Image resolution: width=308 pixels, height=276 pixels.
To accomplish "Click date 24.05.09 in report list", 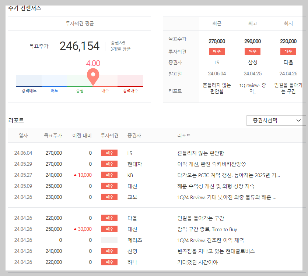I will [x=23, y=186].
